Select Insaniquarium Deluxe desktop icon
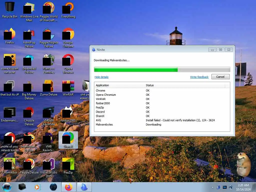 [x=29, y=142]
